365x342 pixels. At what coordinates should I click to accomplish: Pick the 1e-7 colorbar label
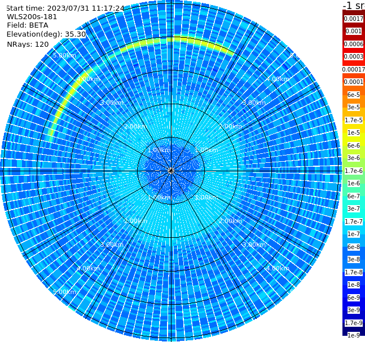click(x=354, y=234)
